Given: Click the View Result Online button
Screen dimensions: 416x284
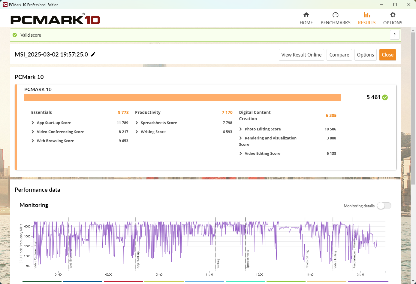Looking at the screenshot, I should click(x=301, y=55).
